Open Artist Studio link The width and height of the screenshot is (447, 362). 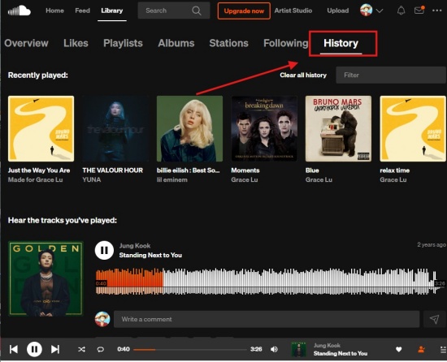(x=293, y=11)
